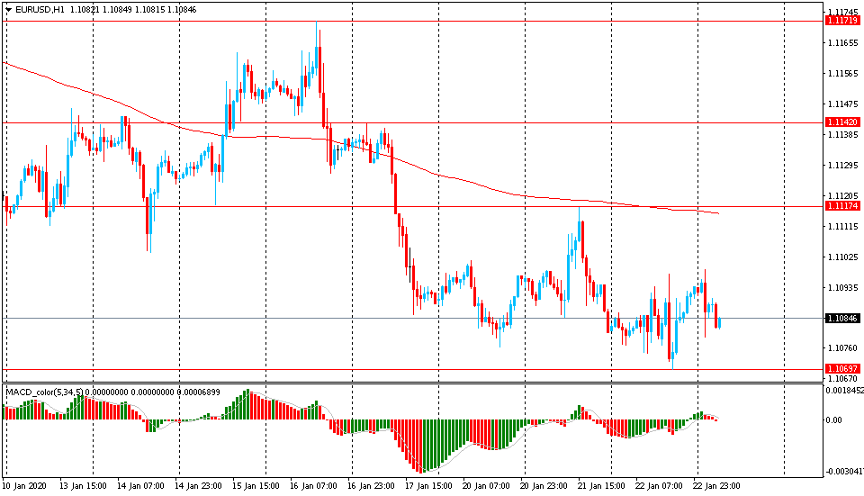
Task: Click the 21 Jan 15:00 time label
Action: pyautogui.click(x=601, y=486)
